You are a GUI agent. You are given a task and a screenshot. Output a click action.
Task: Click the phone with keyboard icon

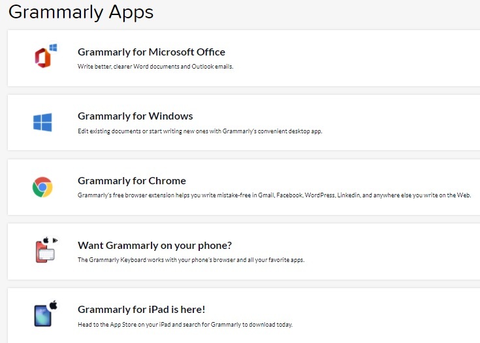click(45, 252)
